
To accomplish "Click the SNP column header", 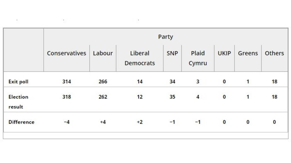I will (x=172, y=53).
